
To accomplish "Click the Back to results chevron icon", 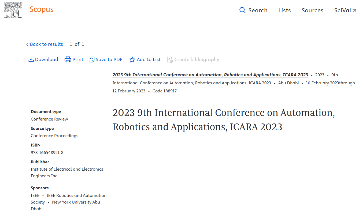I will 27,44.
